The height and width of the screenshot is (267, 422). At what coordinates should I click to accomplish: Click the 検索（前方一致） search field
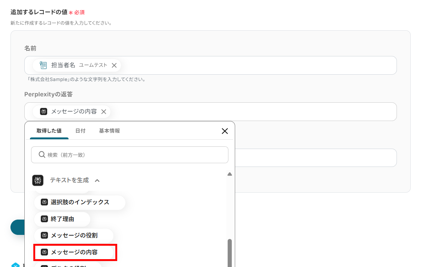click(130, 155)
